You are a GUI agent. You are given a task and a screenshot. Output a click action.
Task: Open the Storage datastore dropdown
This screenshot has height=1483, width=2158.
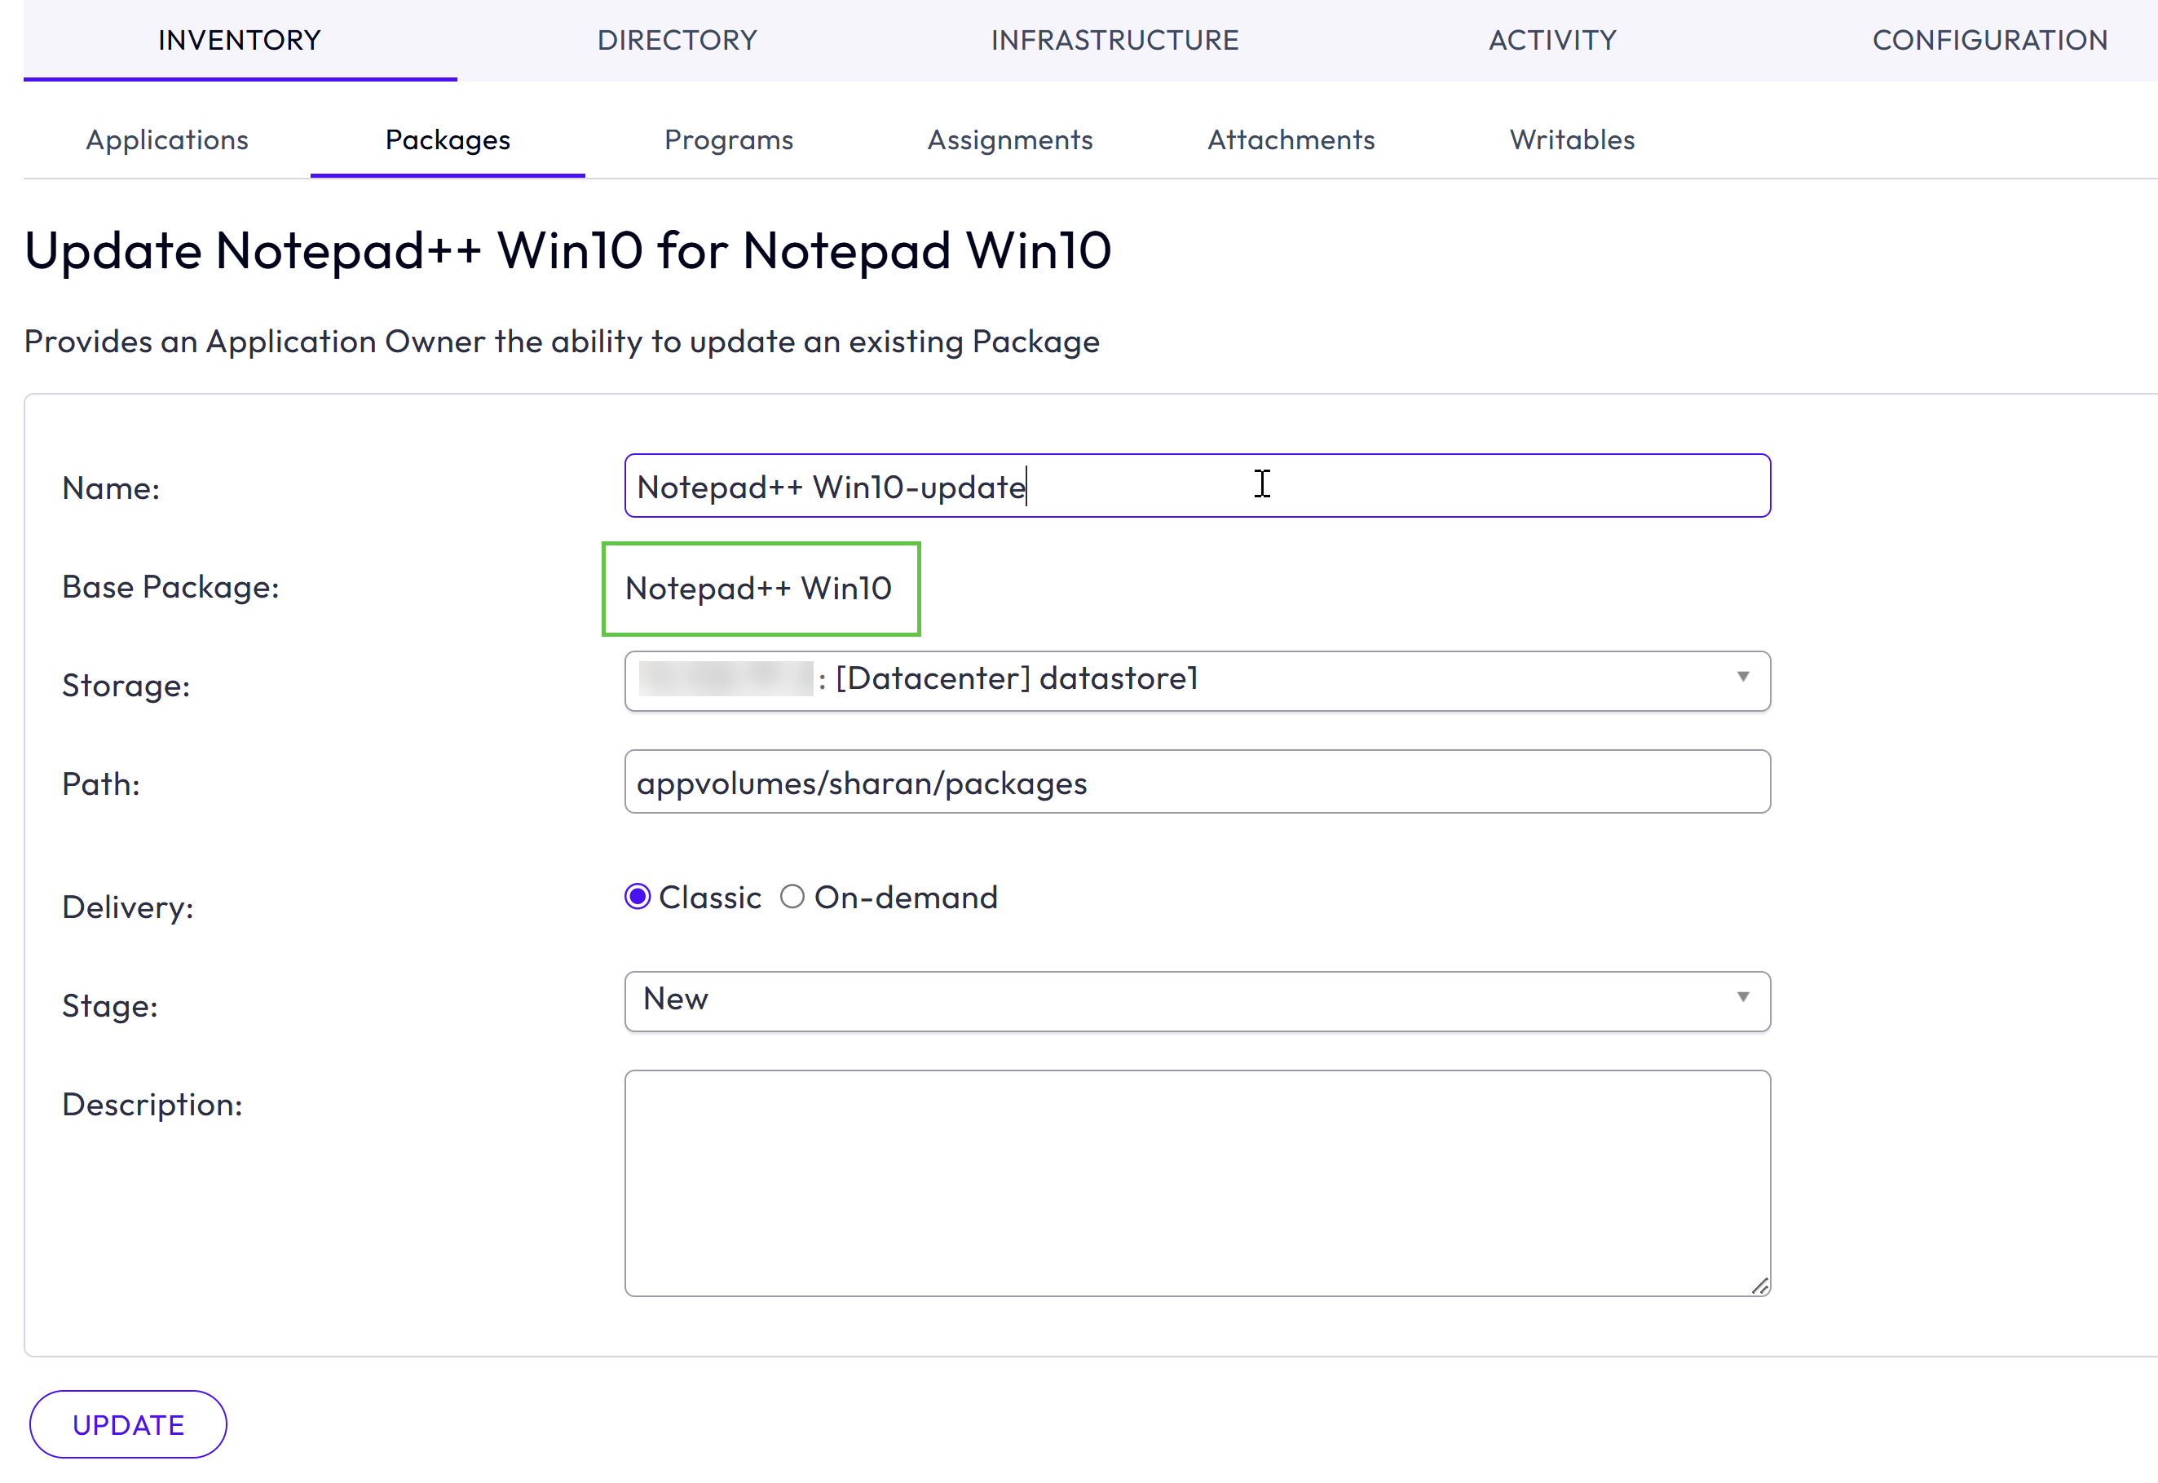coord(1198,681)
